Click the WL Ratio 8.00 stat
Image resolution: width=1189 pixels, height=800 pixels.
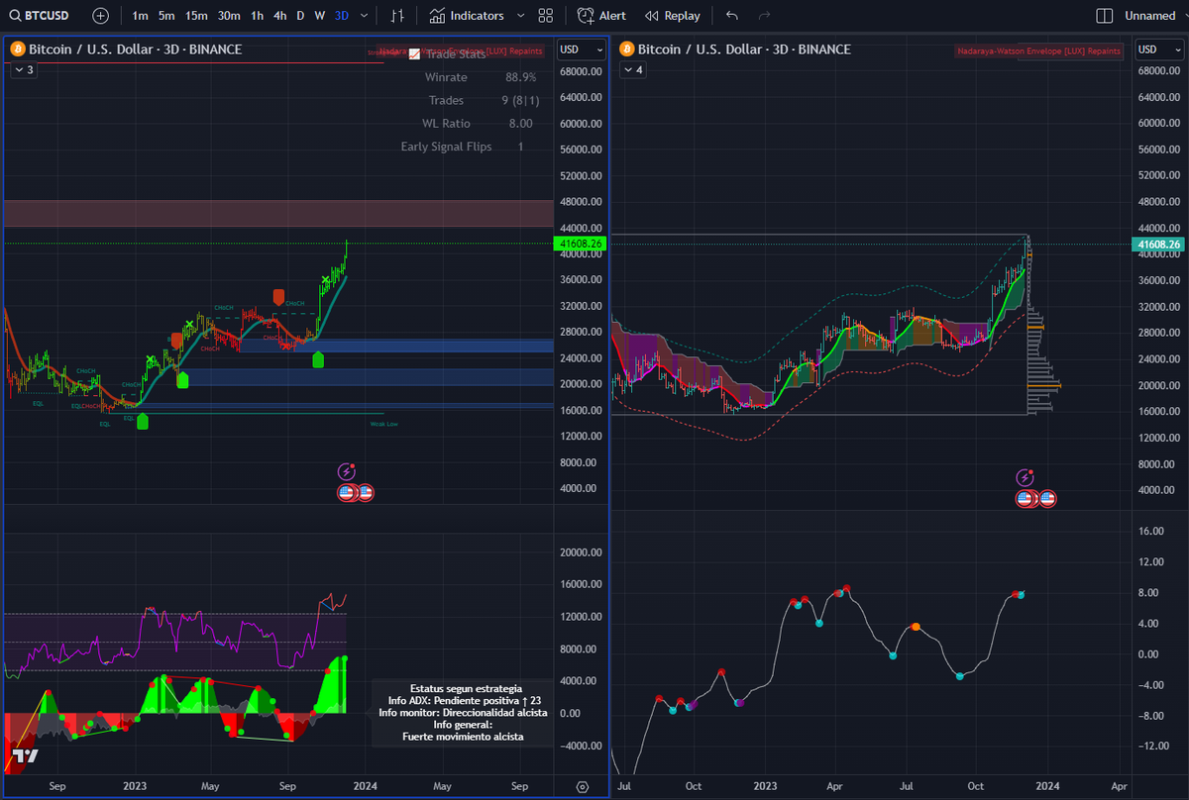pyautogui.click(x=477, y=124)
